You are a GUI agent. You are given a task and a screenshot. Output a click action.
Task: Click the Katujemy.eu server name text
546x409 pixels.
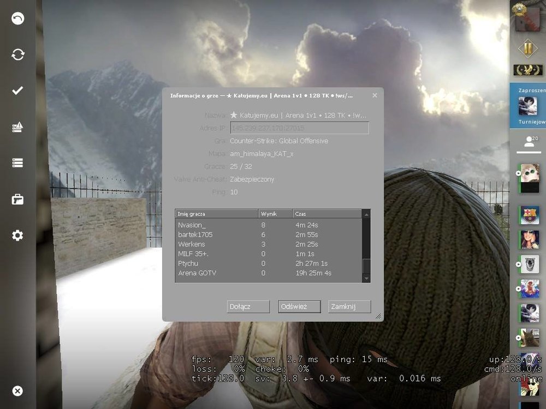(x=298, y=115)
